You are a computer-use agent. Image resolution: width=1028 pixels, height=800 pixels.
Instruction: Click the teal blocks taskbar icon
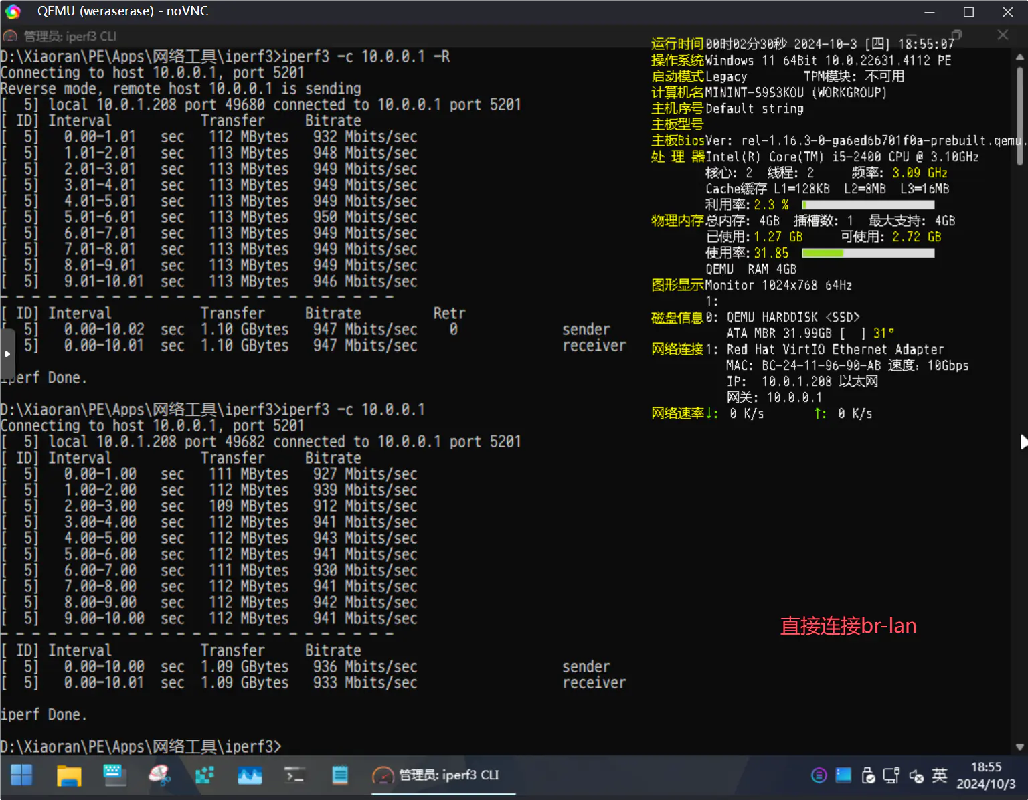tap(204, 775)
